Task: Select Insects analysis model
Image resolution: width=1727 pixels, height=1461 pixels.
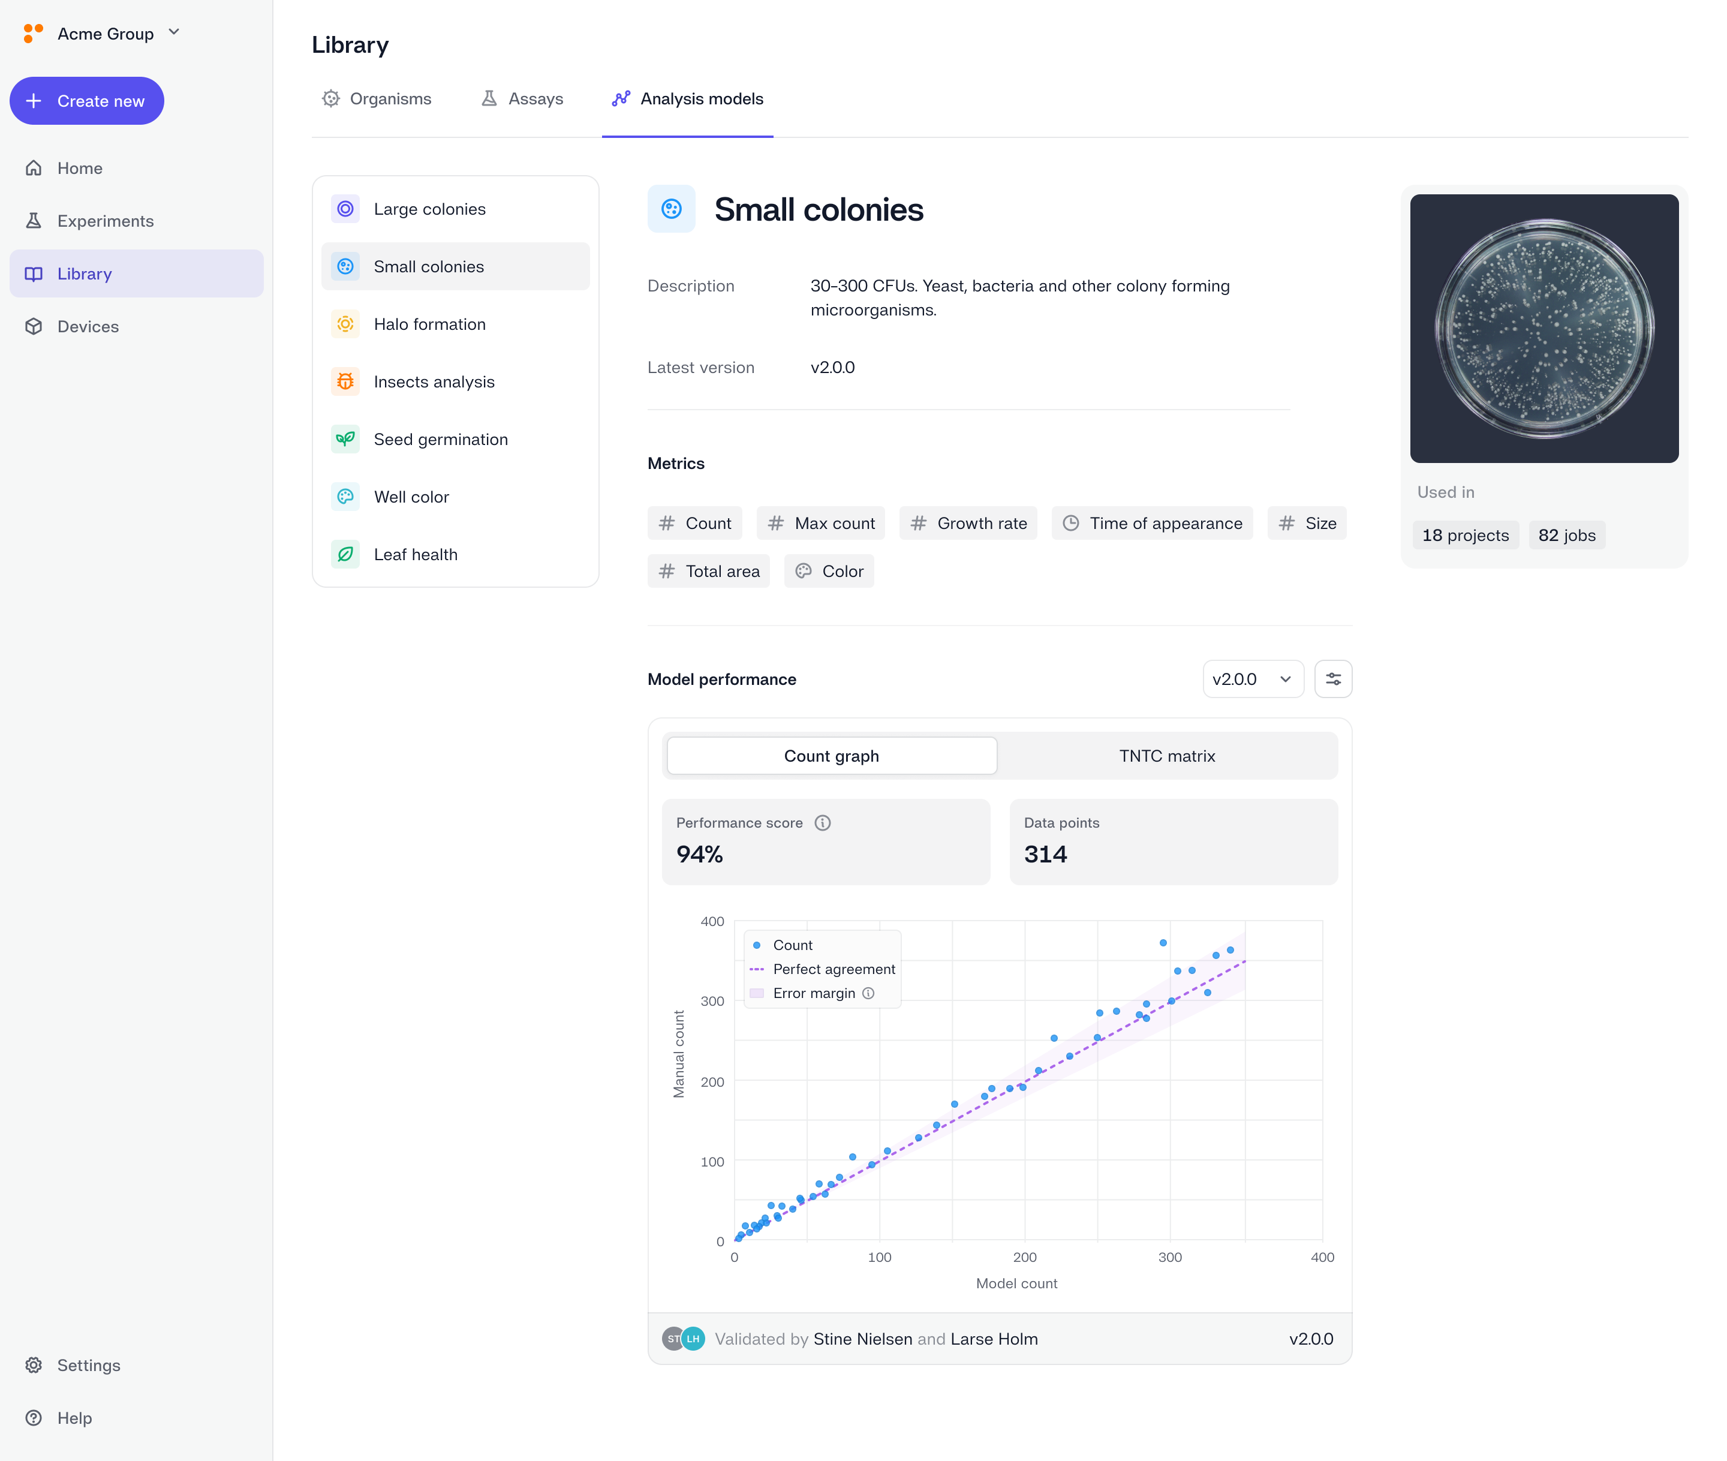Action: [455, 382]
